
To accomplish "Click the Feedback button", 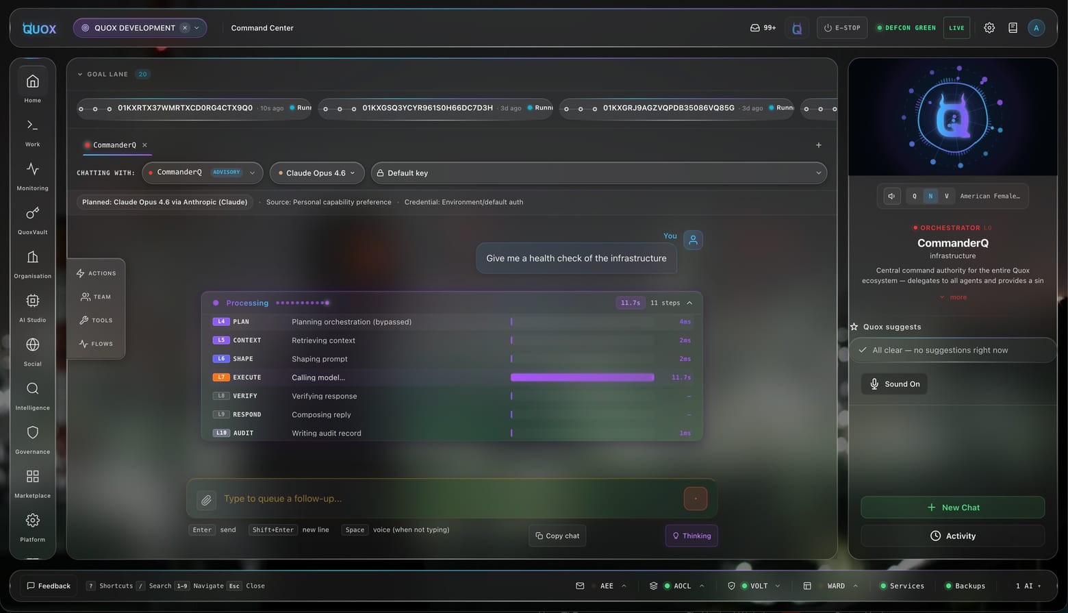I will 49,586.
